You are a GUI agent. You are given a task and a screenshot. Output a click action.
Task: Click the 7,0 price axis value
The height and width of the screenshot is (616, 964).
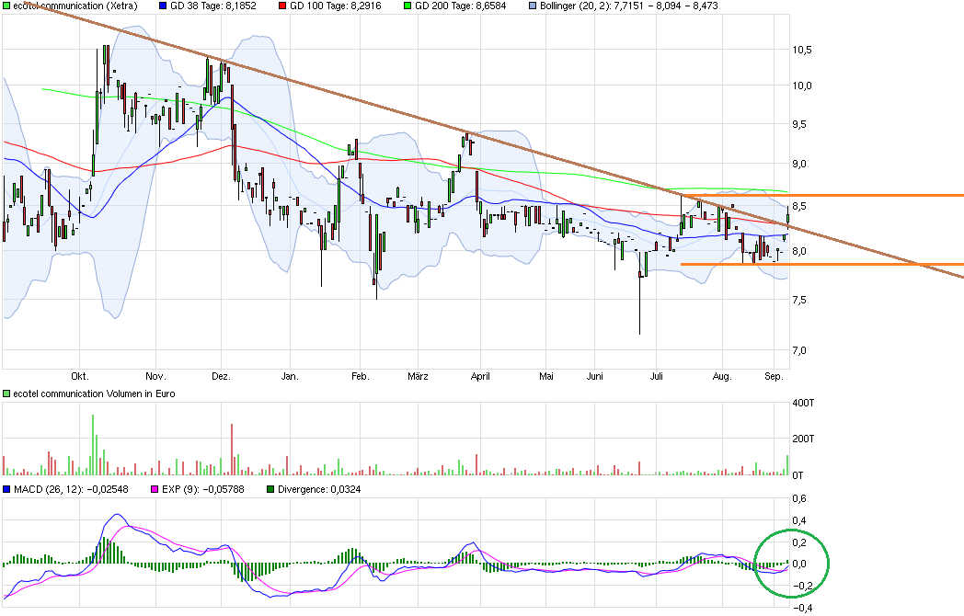(x=799, y=351)
